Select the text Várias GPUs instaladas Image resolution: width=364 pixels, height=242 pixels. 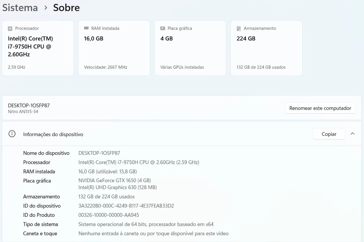pyautogui.click(x=182, y=67)
